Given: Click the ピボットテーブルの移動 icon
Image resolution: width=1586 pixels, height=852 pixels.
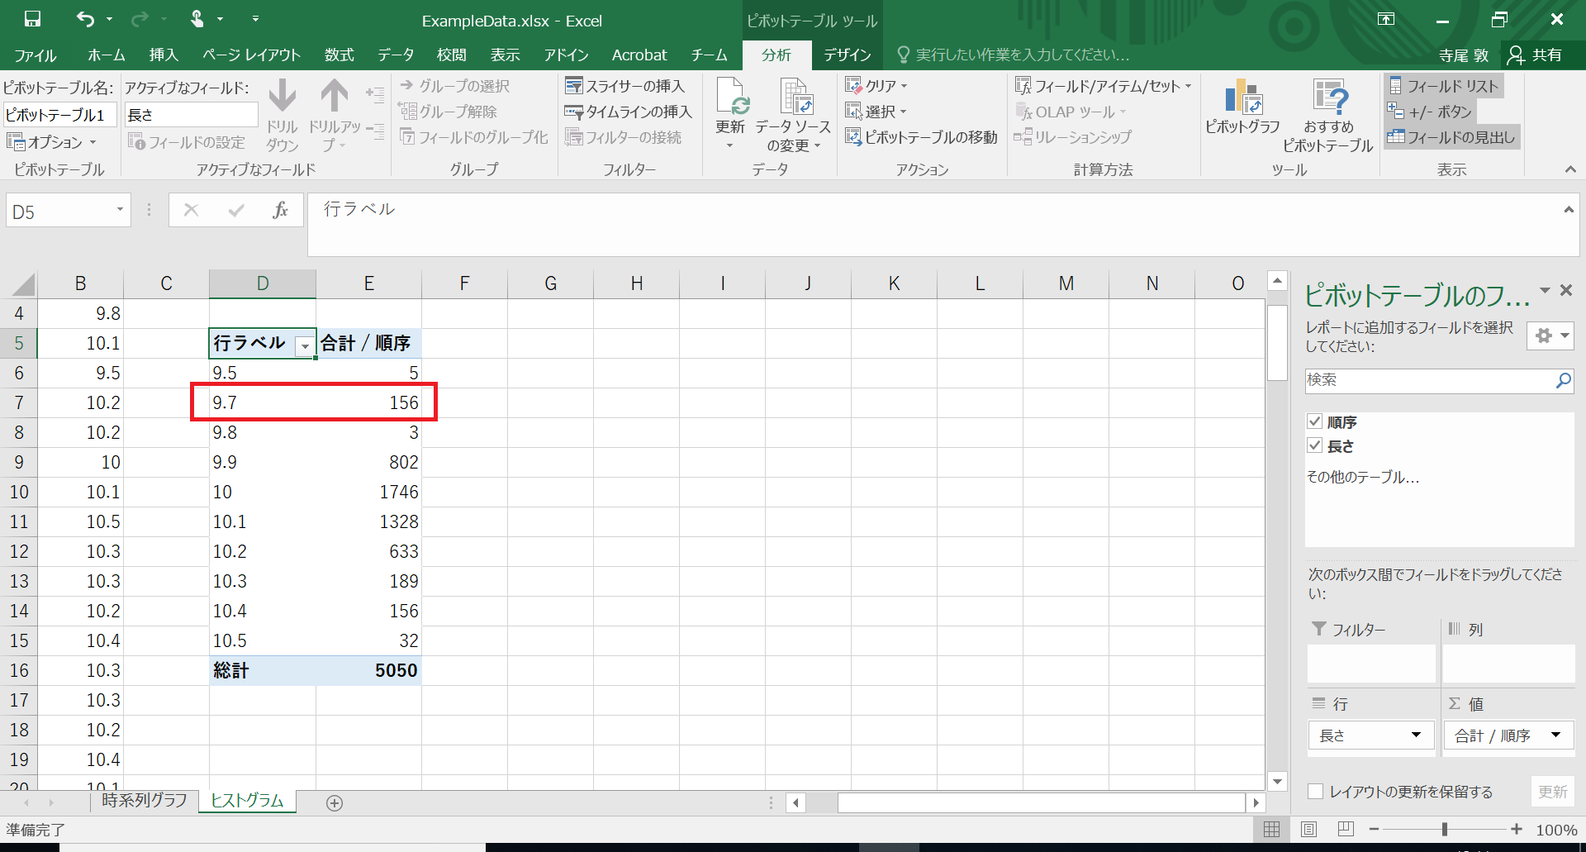Looking at the screenshot, I should pyautogui.click(x=921, y=137).
